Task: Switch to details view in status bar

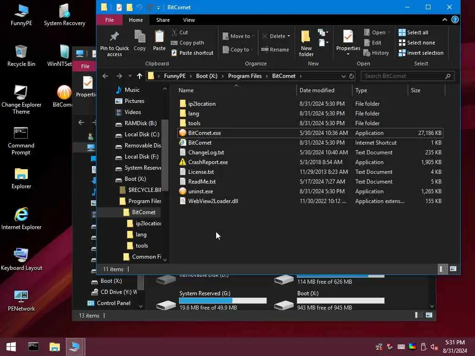Action: tap(442, 269)
